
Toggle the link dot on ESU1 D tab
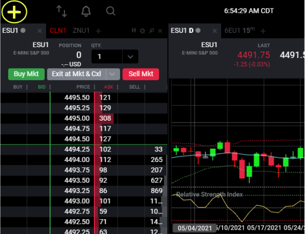(x=198, y=31)
